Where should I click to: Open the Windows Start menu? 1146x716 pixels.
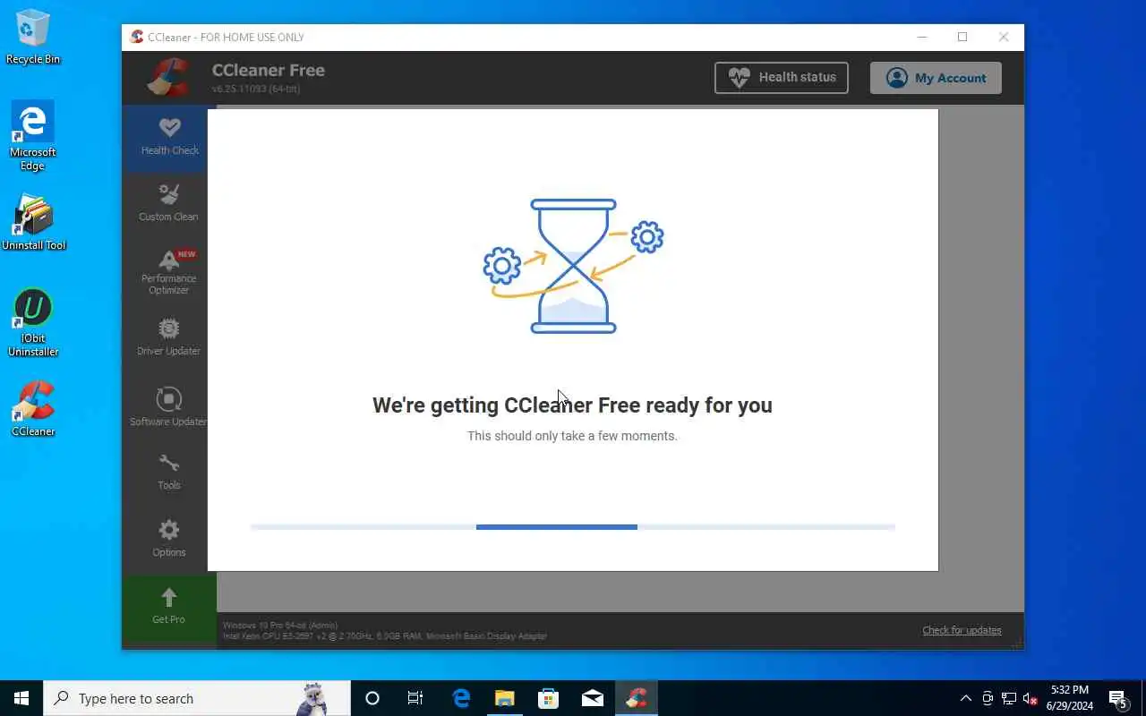coord(21,698)
